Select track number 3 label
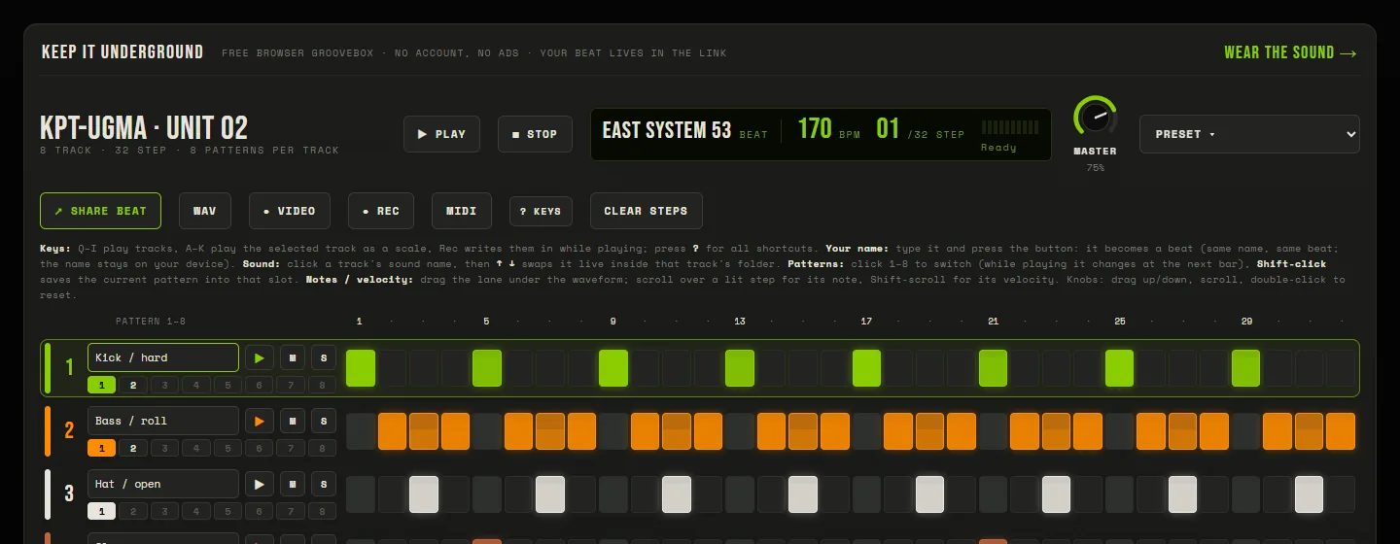The height and width of the screenshot is (544, 1400). [69, 493]
